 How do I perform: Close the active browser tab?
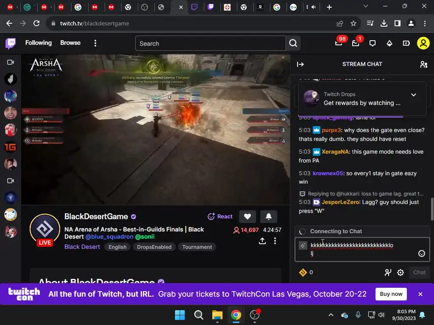coord(181,7)
